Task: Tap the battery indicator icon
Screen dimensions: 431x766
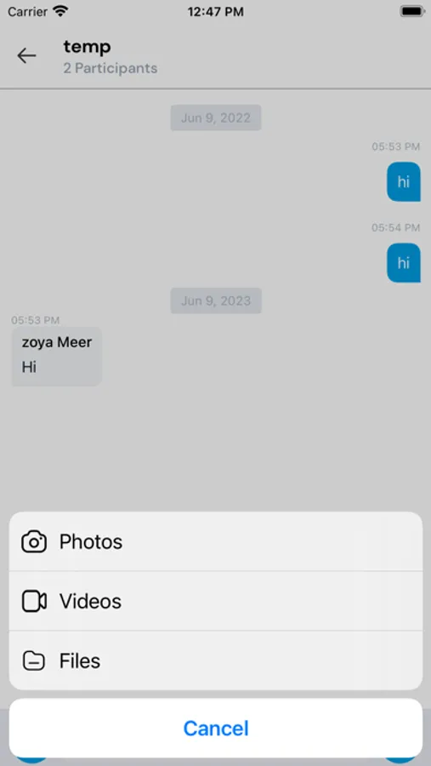Action: tap(412, 11)
